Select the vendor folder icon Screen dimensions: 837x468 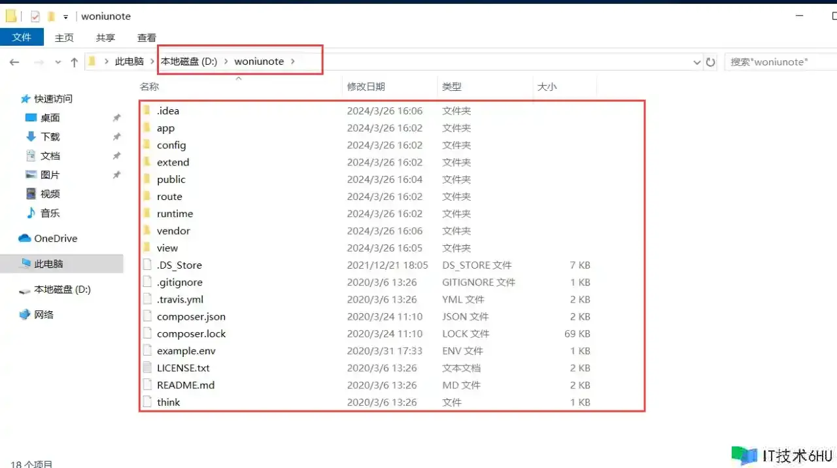coord(147,231)
